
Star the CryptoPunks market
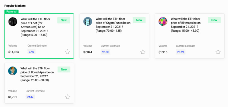tap(143, 52)
